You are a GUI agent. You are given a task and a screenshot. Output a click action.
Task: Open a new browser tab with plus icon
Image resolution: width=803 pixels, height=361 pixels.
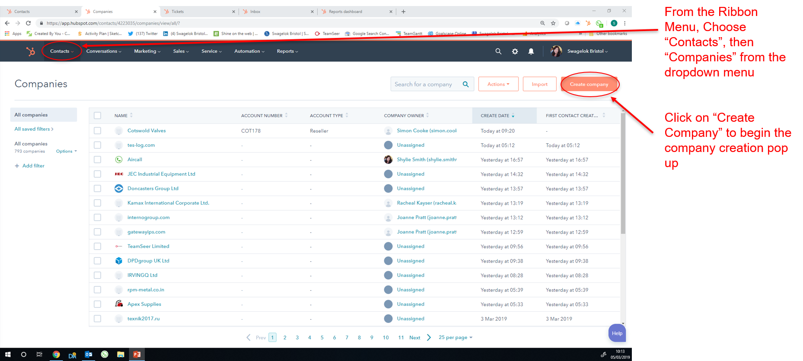403,12
